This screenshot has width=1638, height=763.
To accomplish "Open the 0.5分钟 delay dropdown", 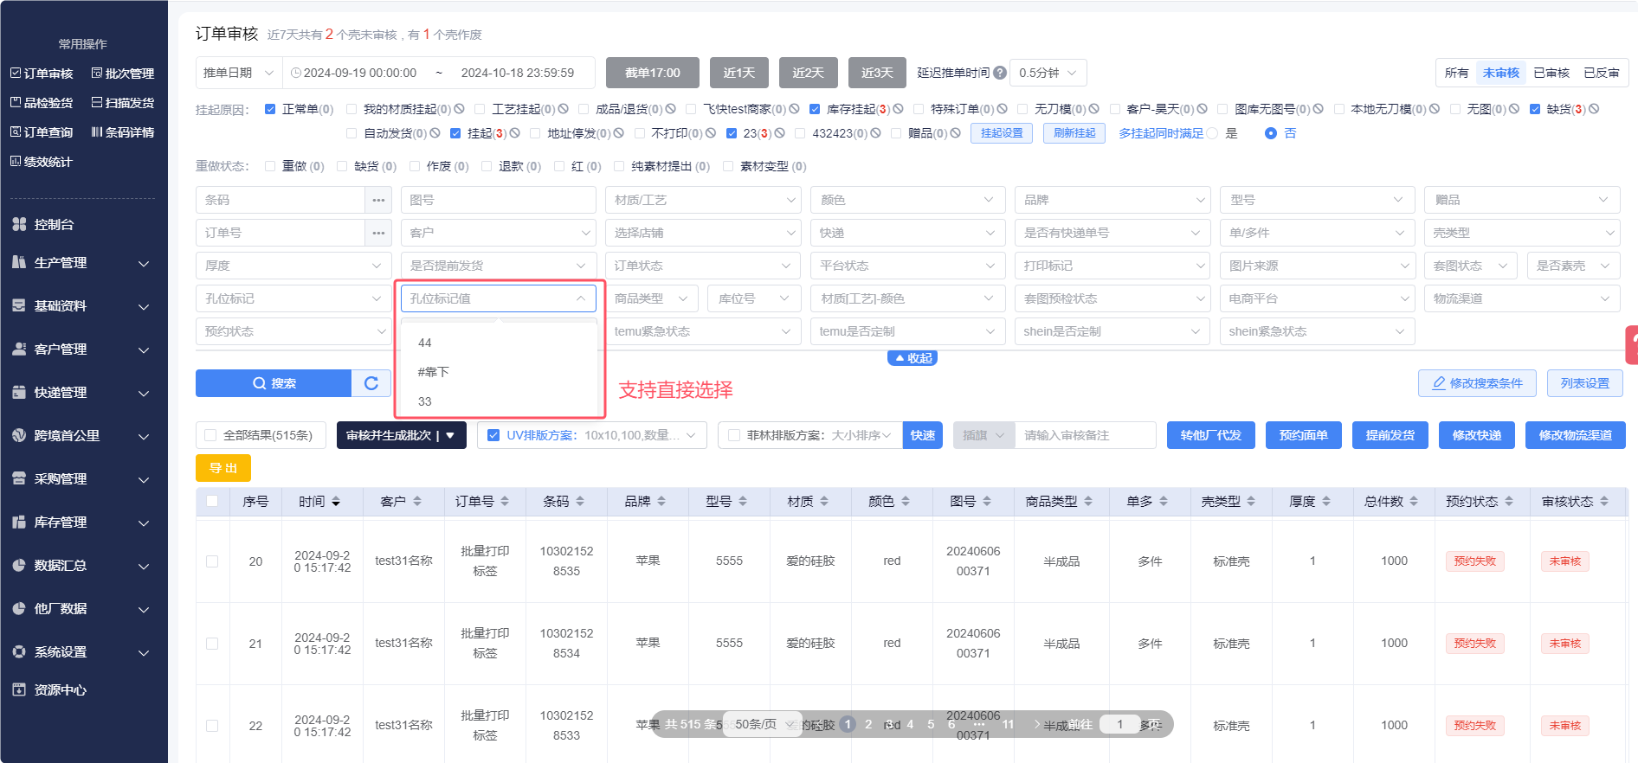I will pyautogui.click(x=1048, y=73).
